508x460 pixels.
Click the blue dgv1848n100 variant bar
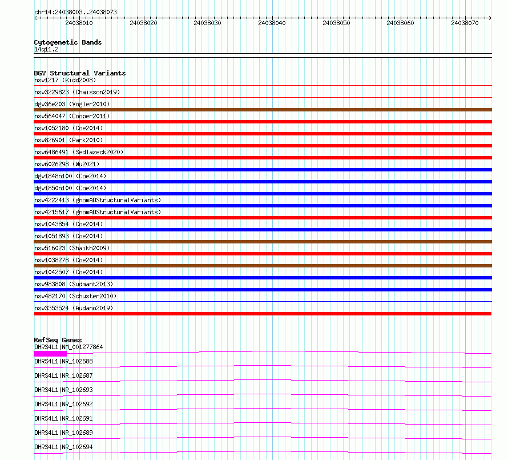263,182
